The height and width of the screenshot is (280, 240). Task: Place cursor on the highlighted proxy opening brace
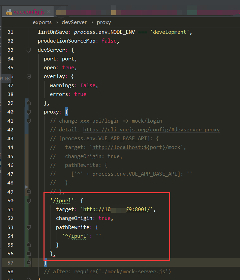(x=66, y=112)
